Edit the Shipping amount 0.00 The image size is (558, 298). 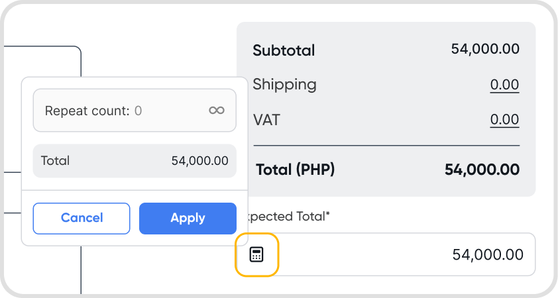pyautogui.click(x=504, y=85)
